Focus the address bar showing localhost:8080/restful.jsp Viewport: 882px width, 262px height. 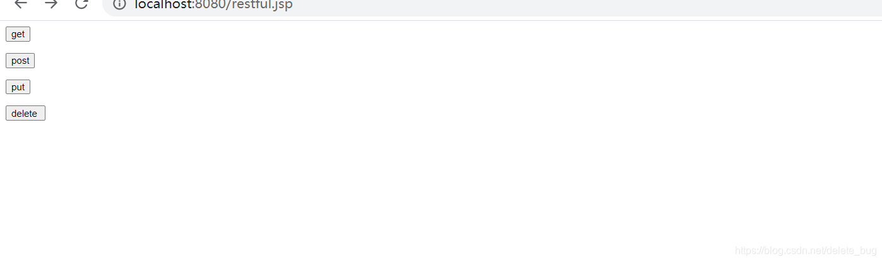pyautogui.click(x=492, y=6)
